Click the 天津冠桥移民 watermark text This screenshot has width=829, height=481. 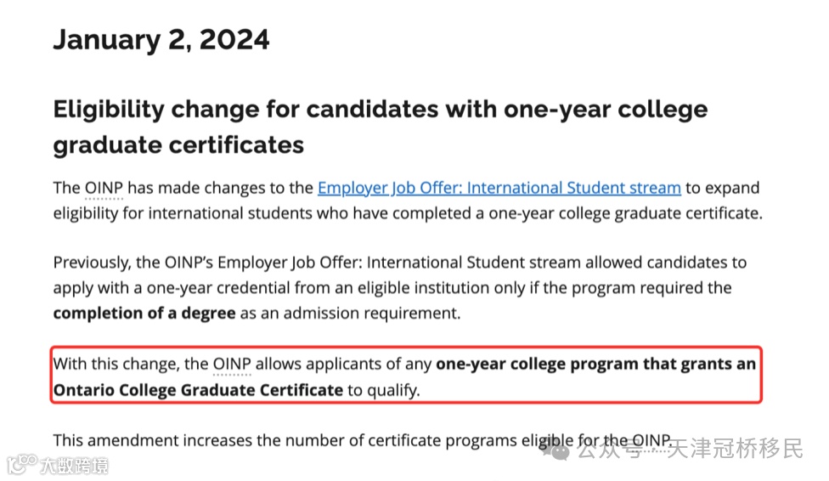pyautogui.click(x=735, y=450)
